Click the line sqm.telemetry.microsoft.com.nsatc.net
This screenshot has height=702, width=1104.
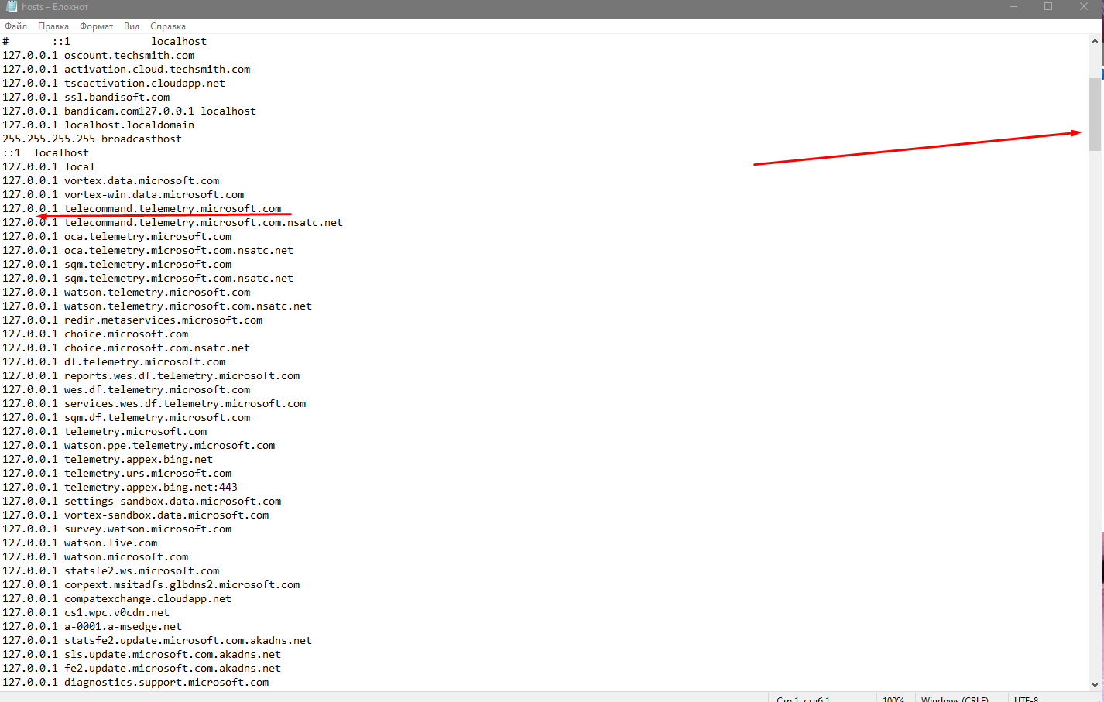point(148,279)
